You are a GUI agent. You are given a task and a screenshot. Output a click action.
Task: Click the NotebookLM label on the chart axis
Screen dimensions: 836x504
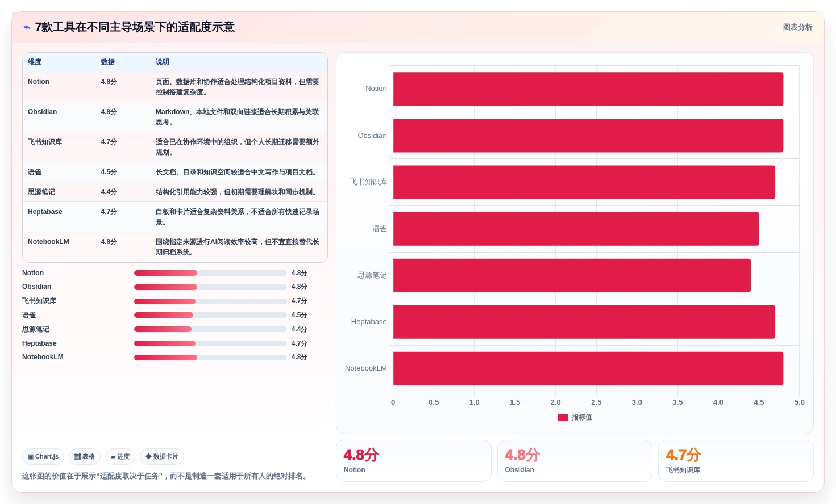point(366,368)
